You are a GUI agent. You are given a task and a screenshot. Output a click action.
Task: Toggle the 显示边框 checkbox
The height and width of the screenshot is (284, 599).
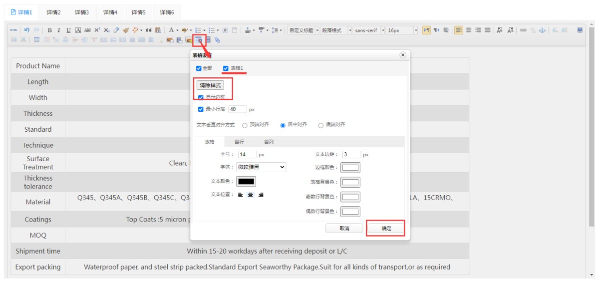(201, 97)
